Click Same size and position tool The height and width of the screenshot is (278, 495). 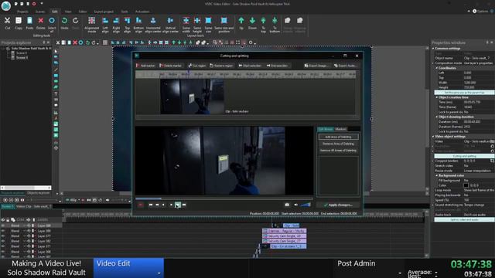224,25
